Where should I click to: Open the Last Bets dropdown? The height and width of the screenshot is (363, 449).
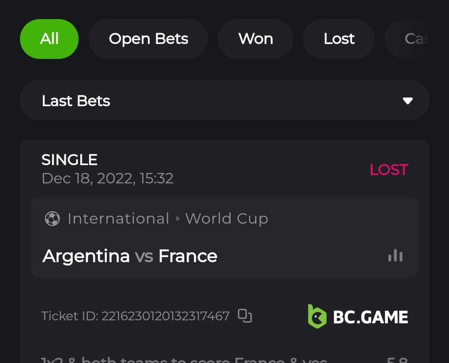(224, 101)
